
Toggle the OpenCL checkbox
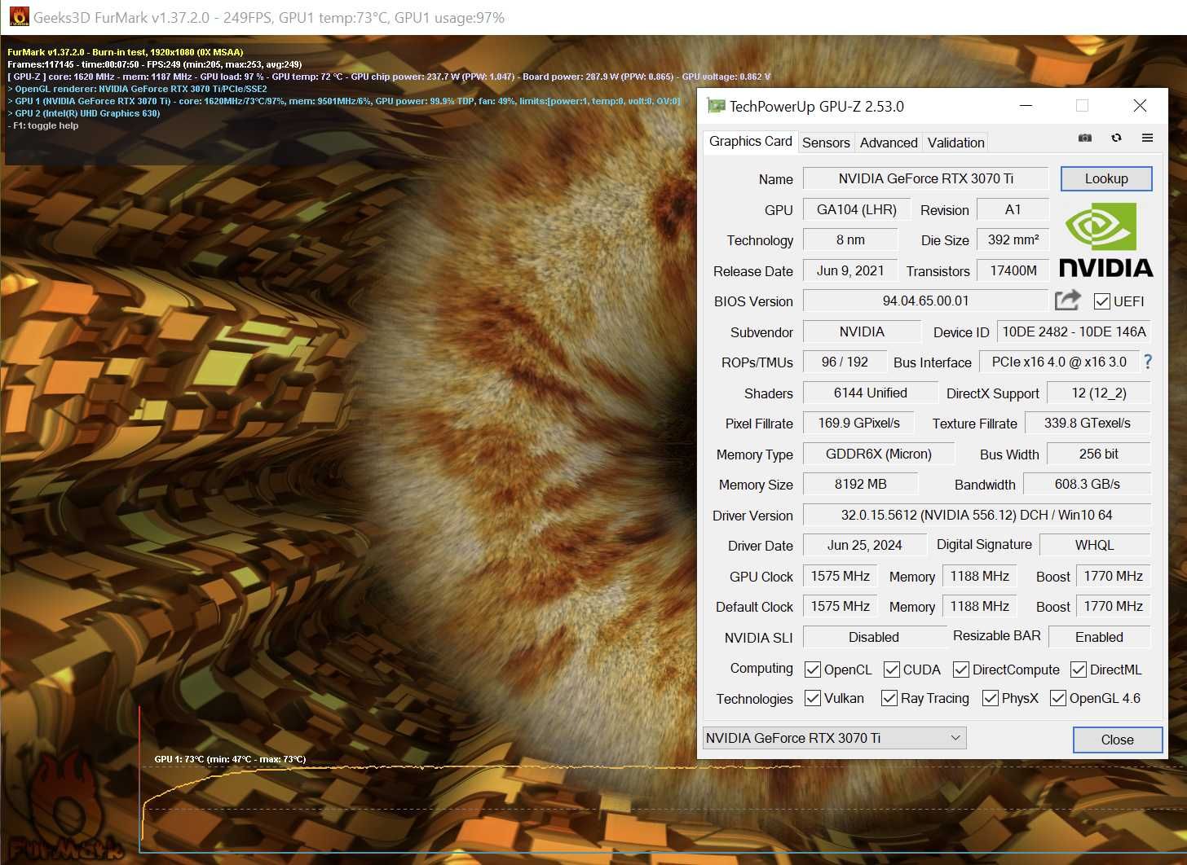pyautogui.click(x=812, y=670)
